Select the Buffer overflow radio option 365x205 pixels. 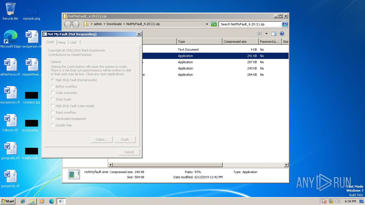click(64, 87)
